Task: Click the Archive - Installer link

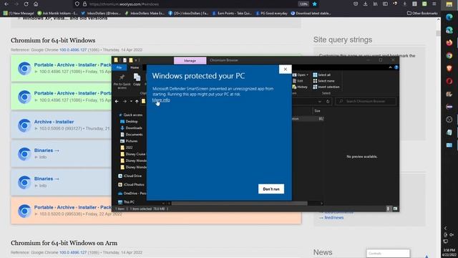Action: 54,122
